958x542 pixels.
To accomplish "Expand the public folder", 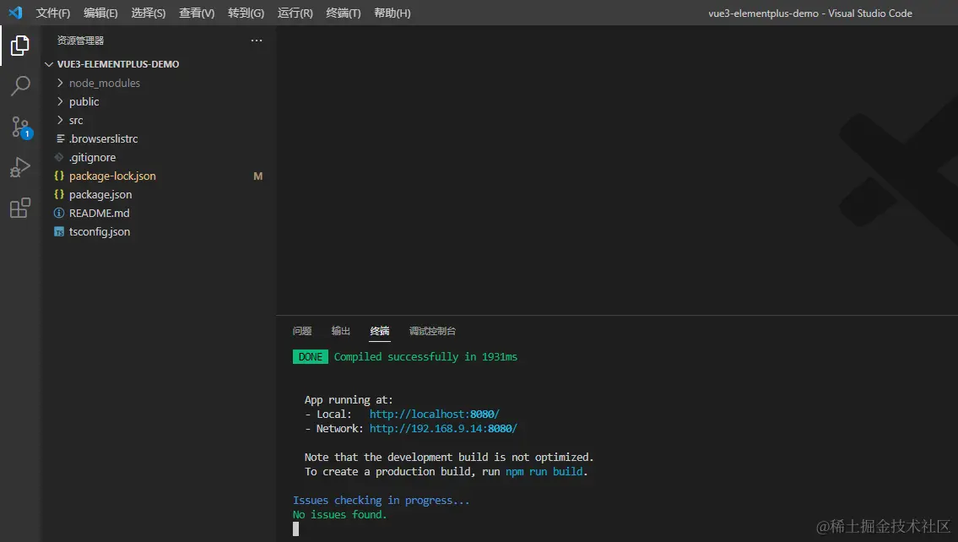I will coord(60,101).
